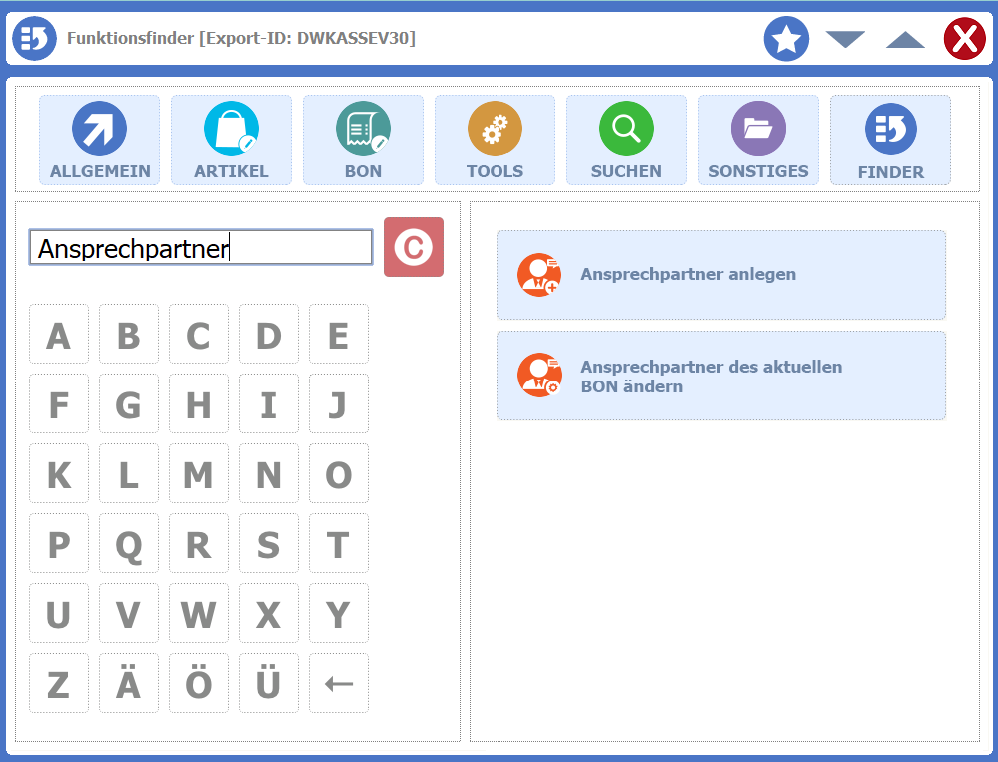This screenshot has height=762, width=998.
Task: Switch to the FINDER category
Action: coord(890,140)
